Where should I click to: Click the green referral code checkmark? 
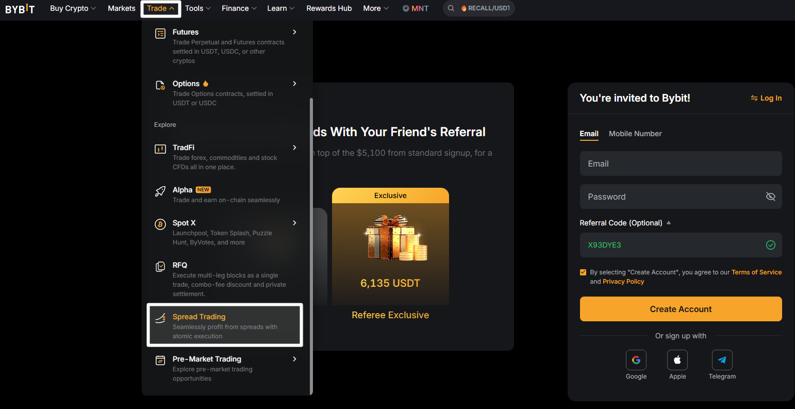(x=771, y=245)
